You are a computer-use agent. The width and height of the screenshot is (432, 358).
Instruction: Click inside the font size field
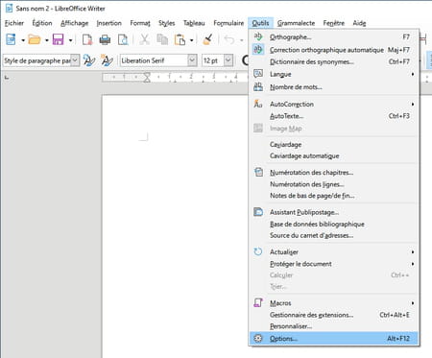[x=213, y=60]
